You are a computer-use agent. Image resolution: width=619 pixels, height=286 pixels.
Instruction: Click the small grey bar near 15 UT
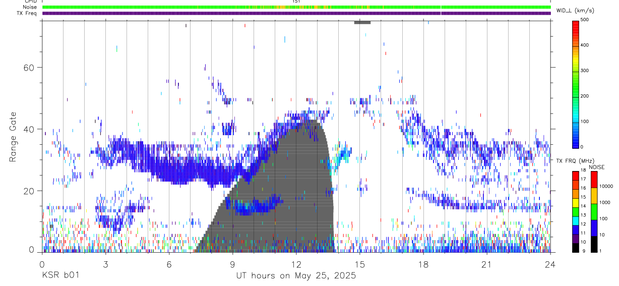click(362, 22)
